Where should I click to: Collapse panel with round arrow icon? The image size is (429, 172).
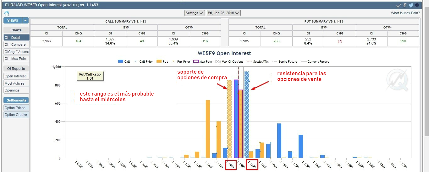(x=417, y=5)
